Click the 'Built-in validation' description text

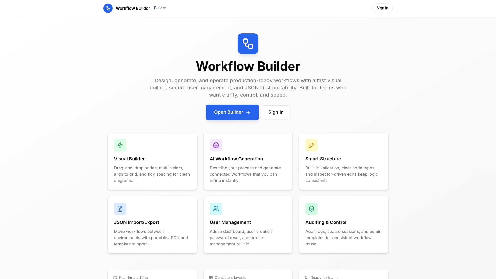click(342, 174)
